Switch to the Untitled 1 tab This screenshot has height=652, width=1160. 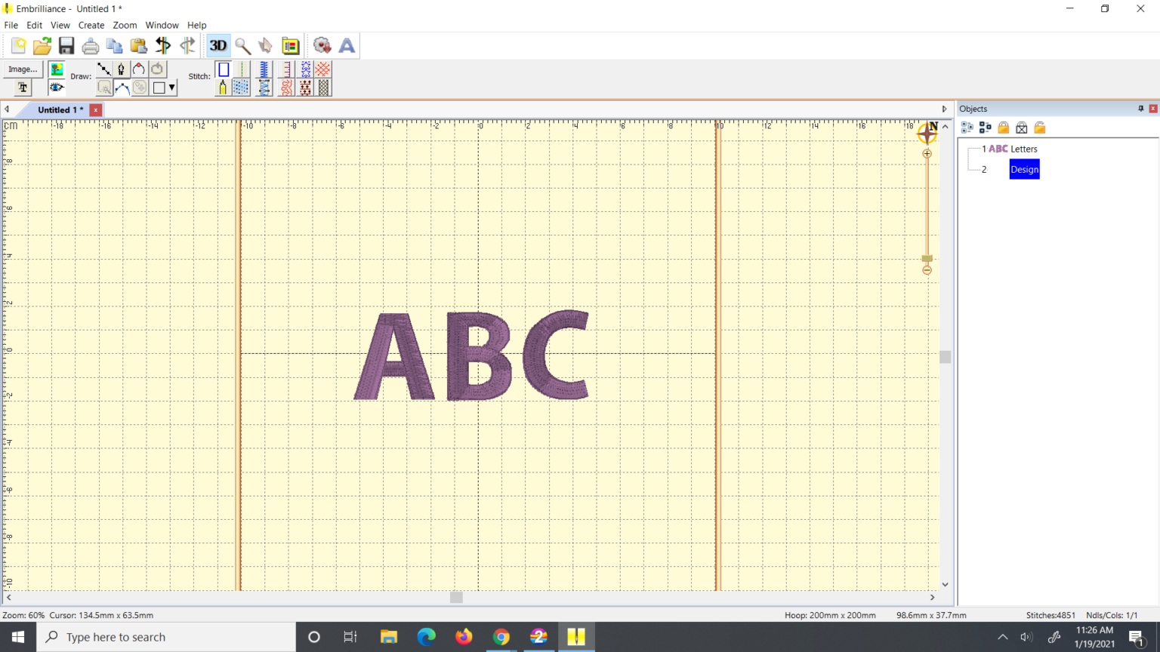[60, 109]
